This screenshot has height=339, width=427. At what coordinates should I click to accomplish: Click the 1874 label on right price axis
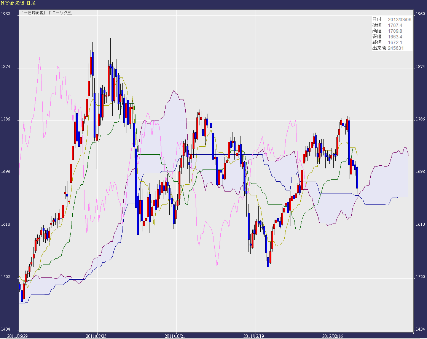click(x=421, y=67)
